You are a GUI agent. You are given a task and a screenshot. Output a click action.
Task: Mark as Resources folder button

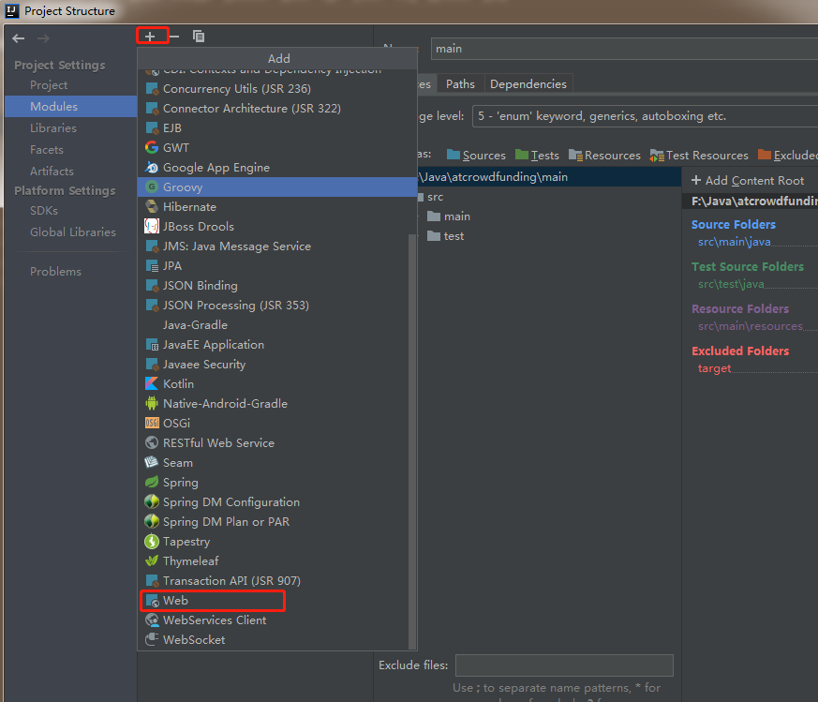pyautogui.click(x=604, y=155)
